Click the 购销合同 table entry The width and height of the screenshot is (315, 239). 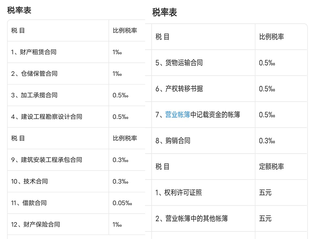click(x=173, y=141)
